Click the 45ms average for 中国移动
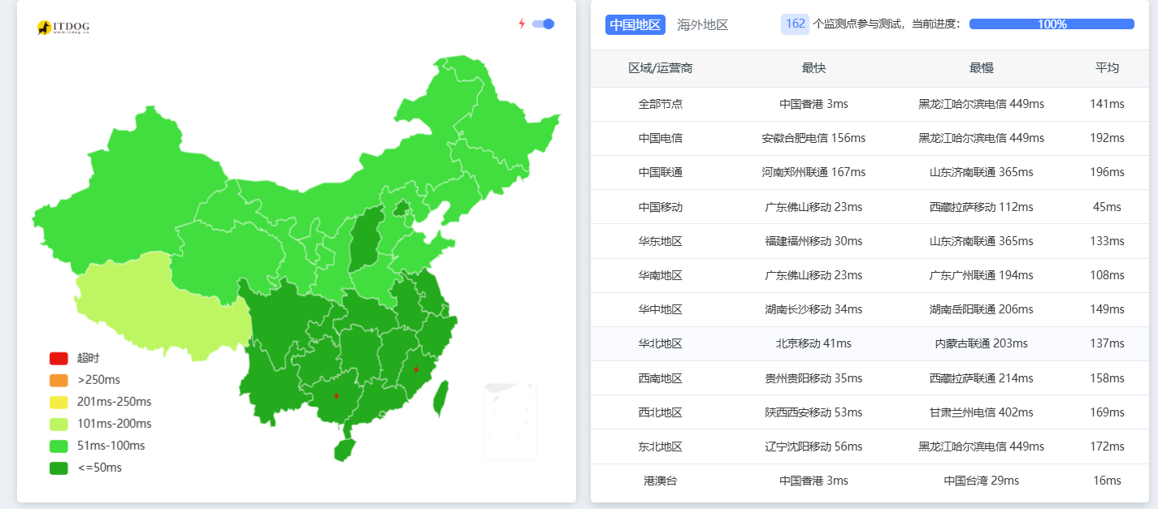This screenshot has height=509, width=1158. [x=1107, y=207]
